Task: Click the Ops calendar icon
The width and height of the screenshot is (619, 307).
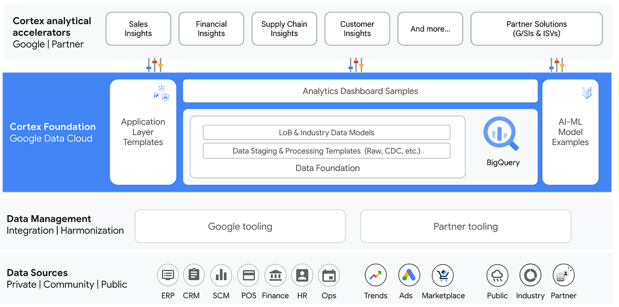Action: coord(329,275)
